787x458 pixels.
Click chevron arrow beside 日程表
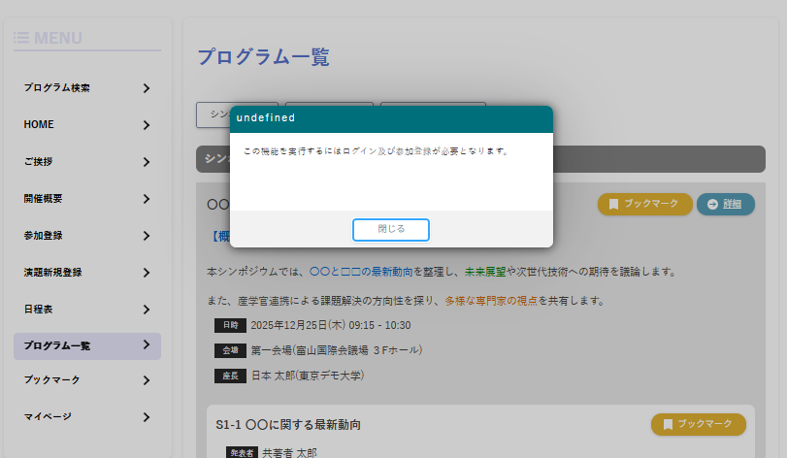click(146, 310)
